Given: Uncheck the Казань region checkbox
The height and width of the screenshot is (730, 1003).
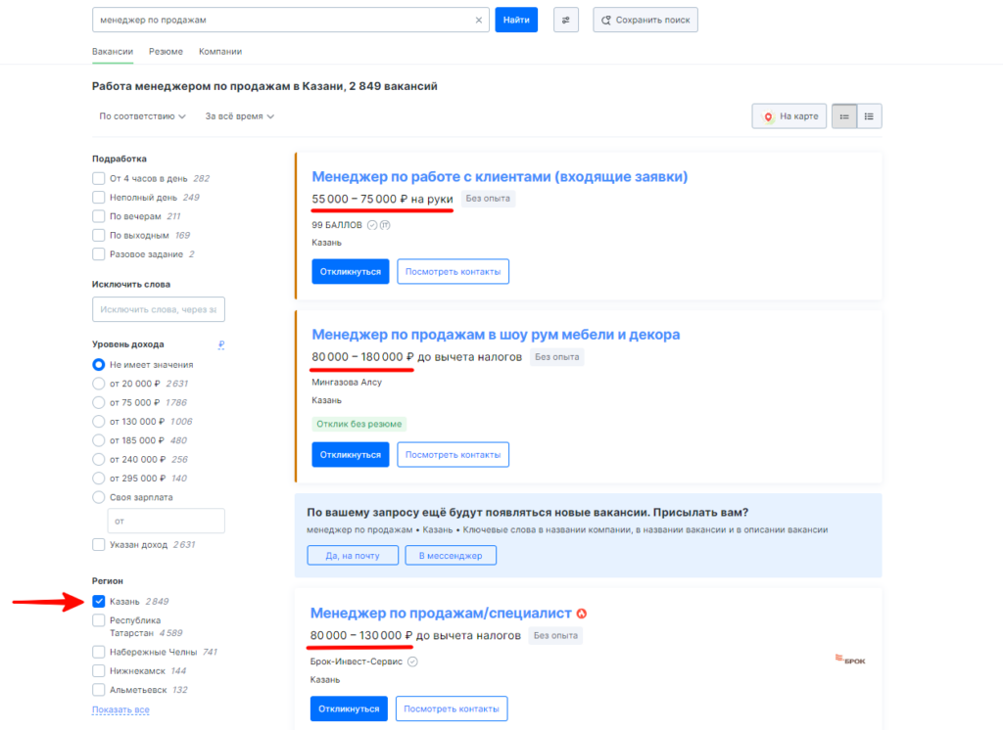Looking at the screenshot, I should [99, 602].
